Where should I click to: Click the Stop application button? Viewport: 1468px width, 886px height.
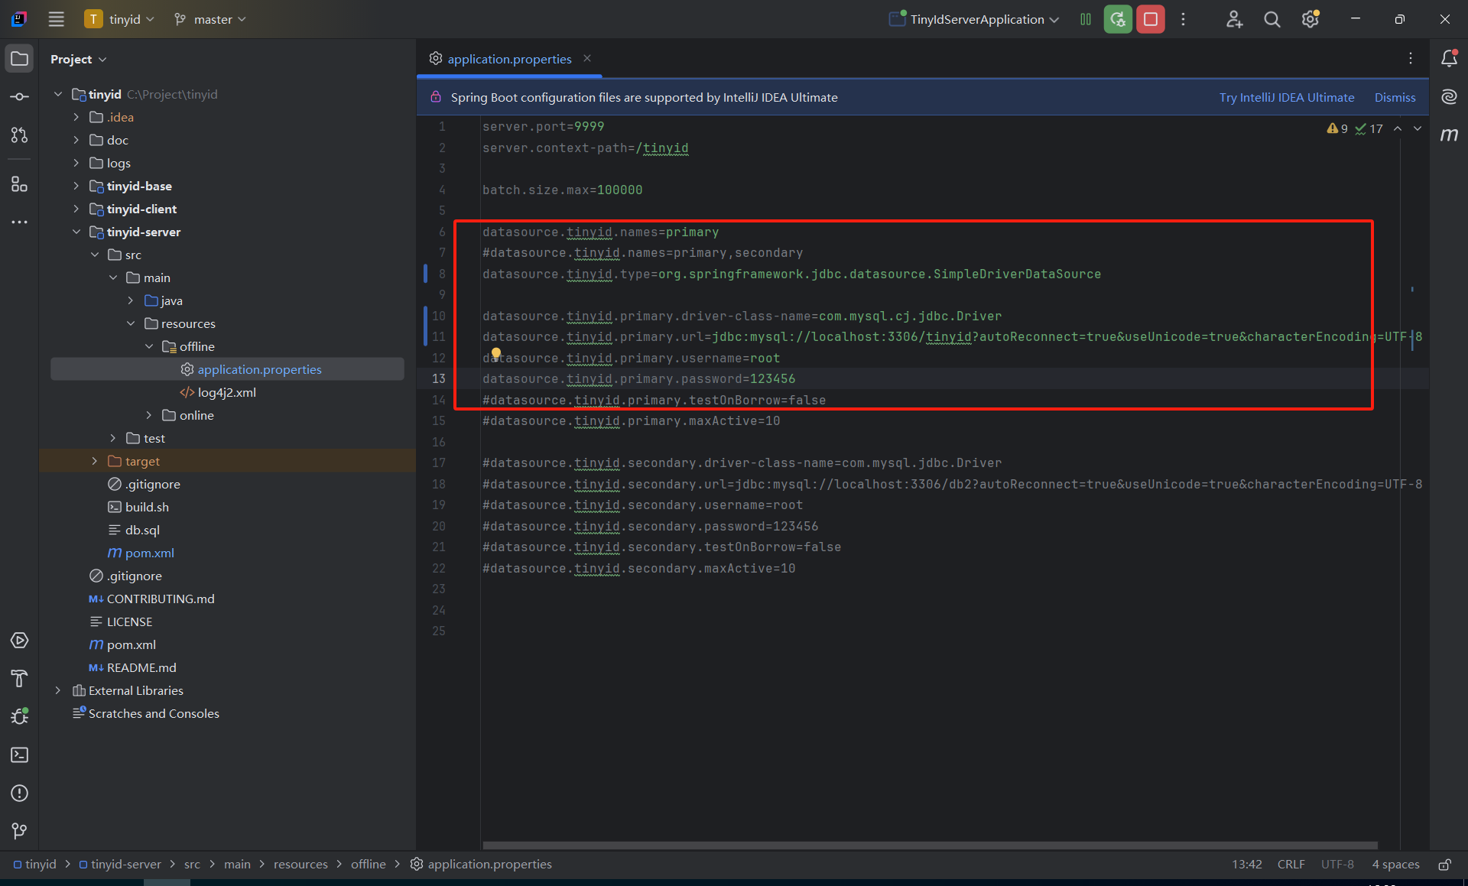1150,19
